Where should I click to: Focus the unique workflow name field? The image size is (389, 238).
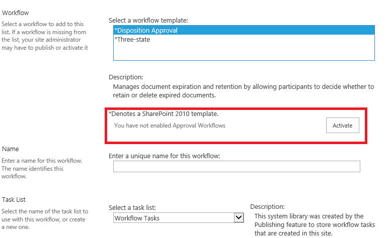[x=237, y=166]
